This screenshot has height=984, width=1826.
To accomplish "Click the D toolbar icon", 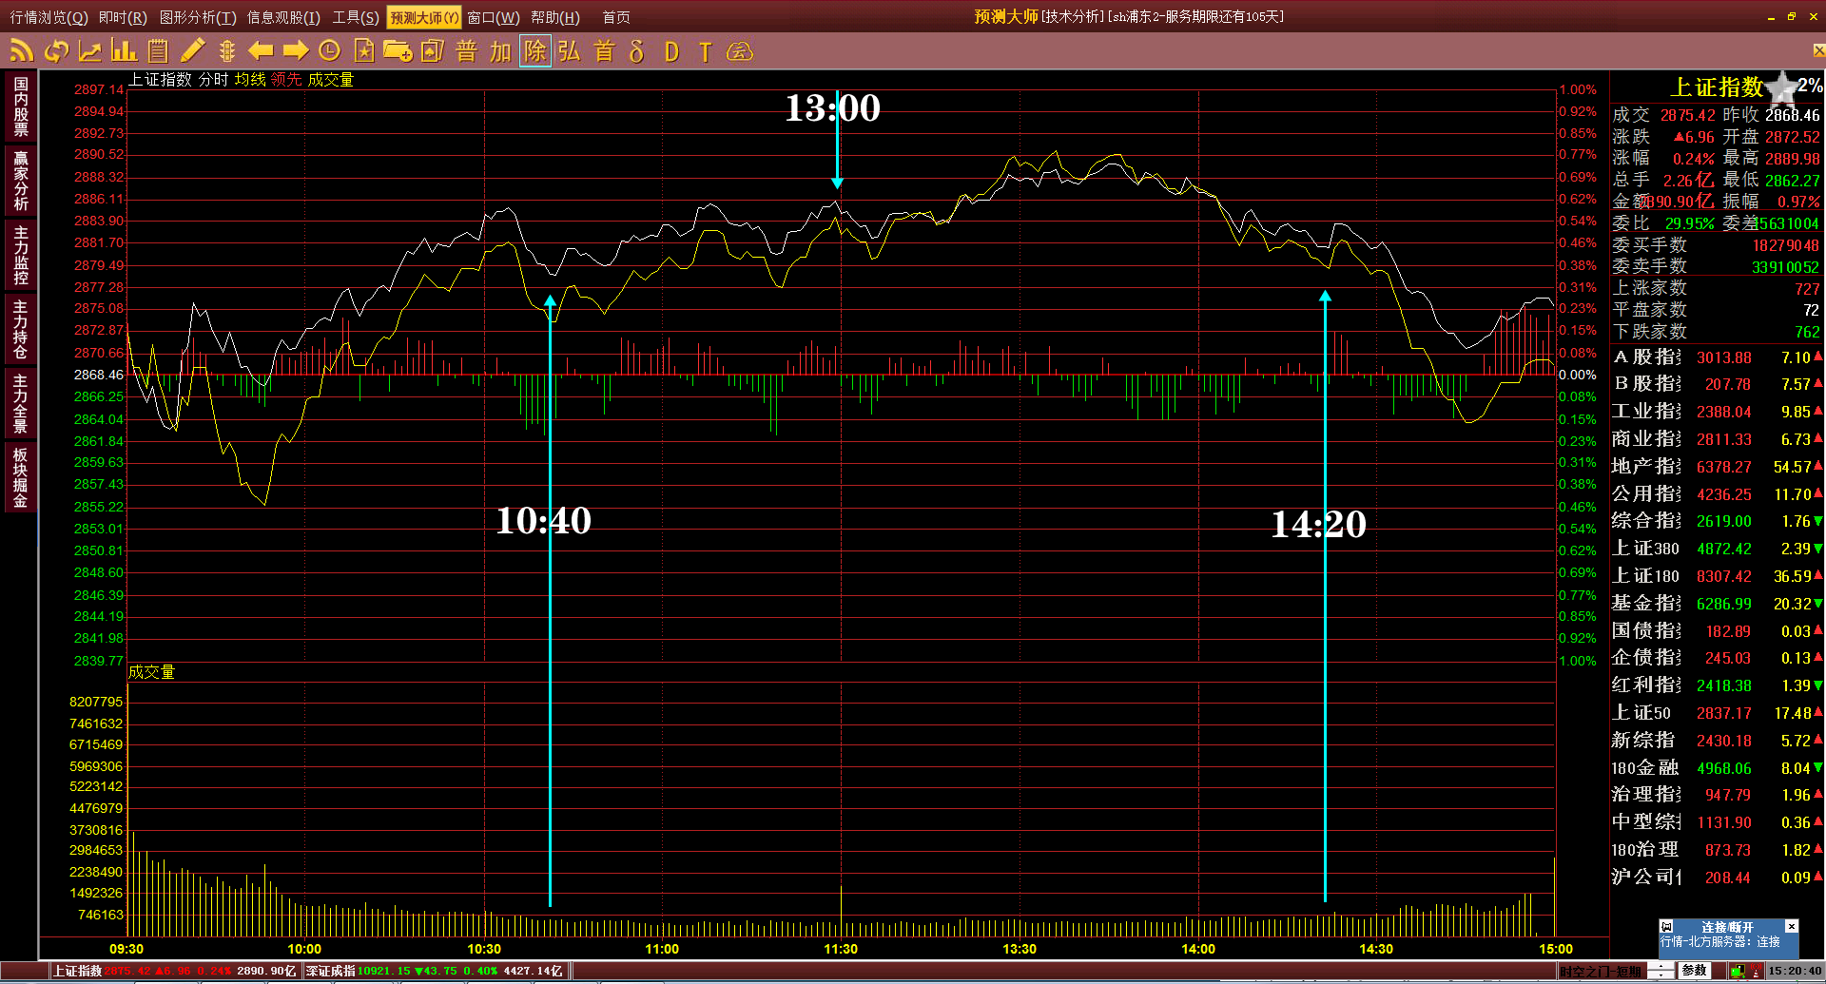I will pos(671,50).
